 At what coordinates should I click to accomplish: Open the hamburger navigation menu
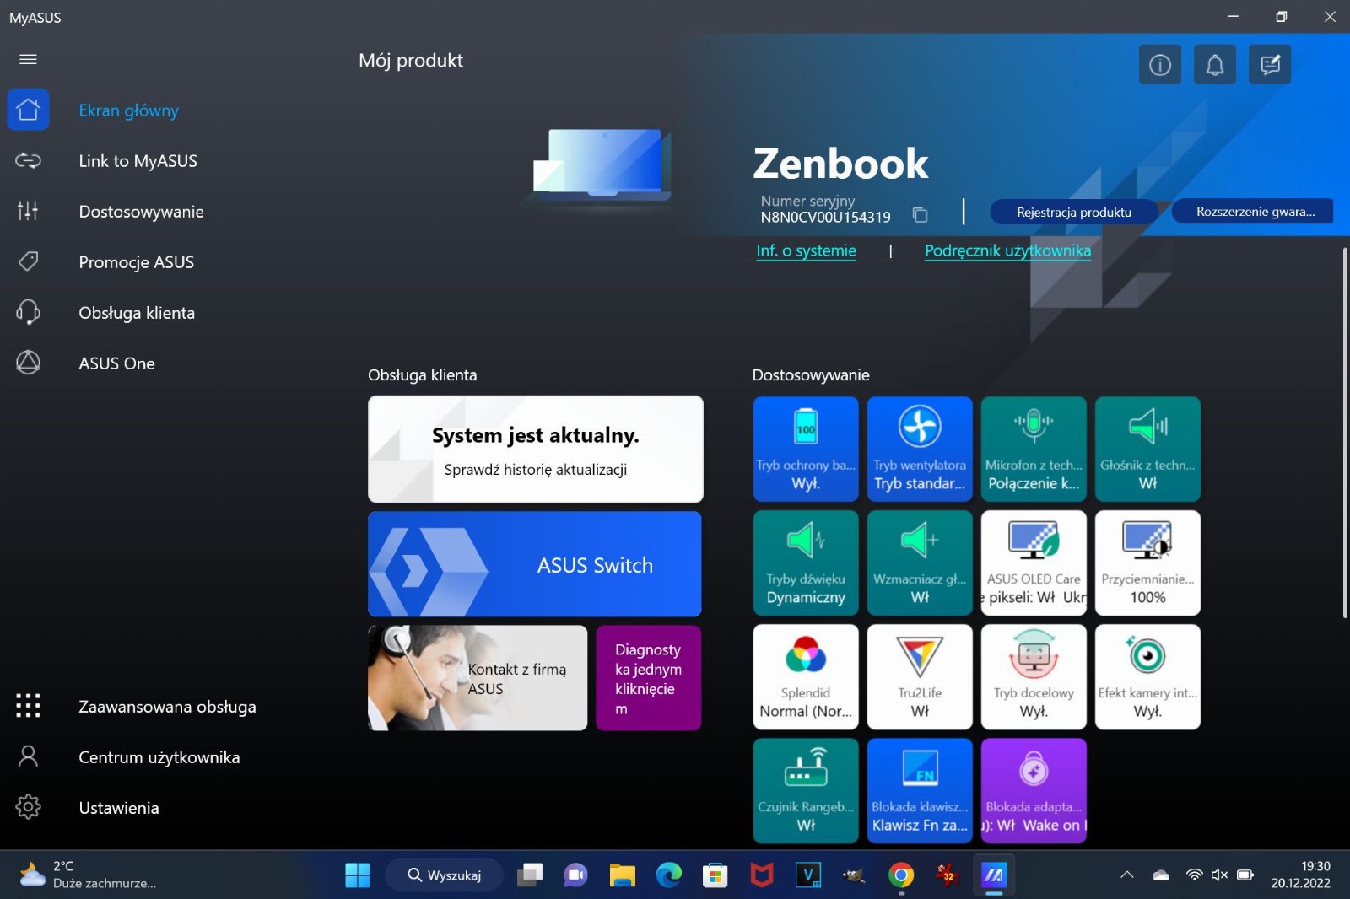pyautogui.click(x=28, y=59)
